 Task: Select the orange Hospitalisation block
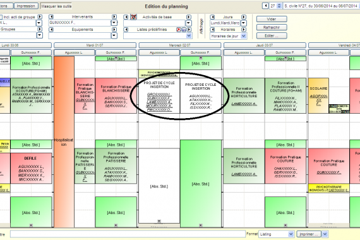pyautogui.click(x=64, y=142)
